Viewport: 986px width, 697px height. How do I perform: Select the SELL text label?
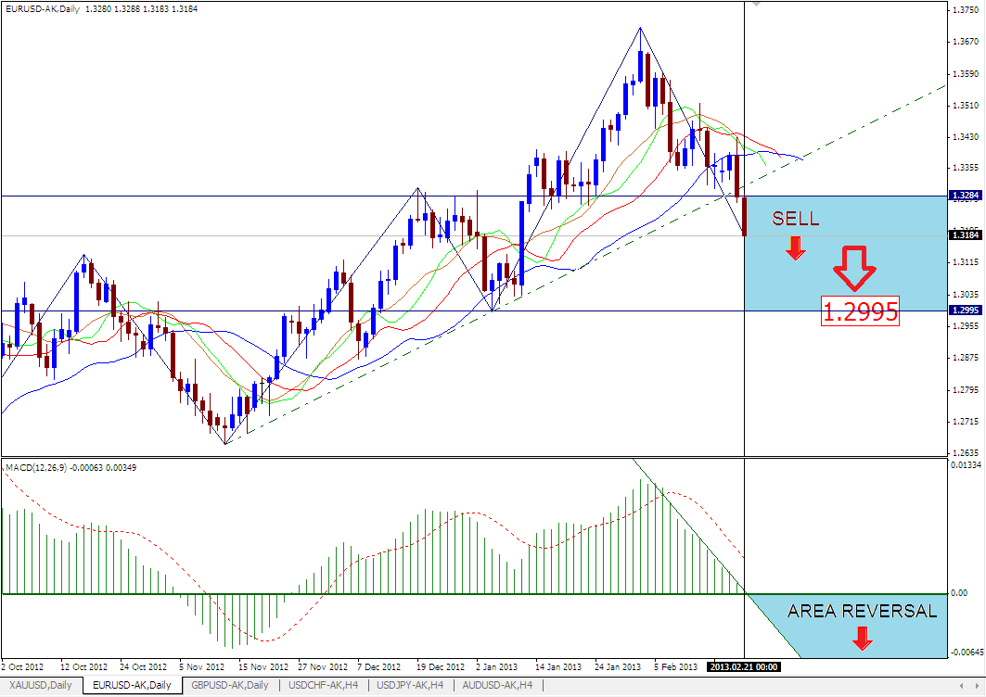tap(796, 220)
